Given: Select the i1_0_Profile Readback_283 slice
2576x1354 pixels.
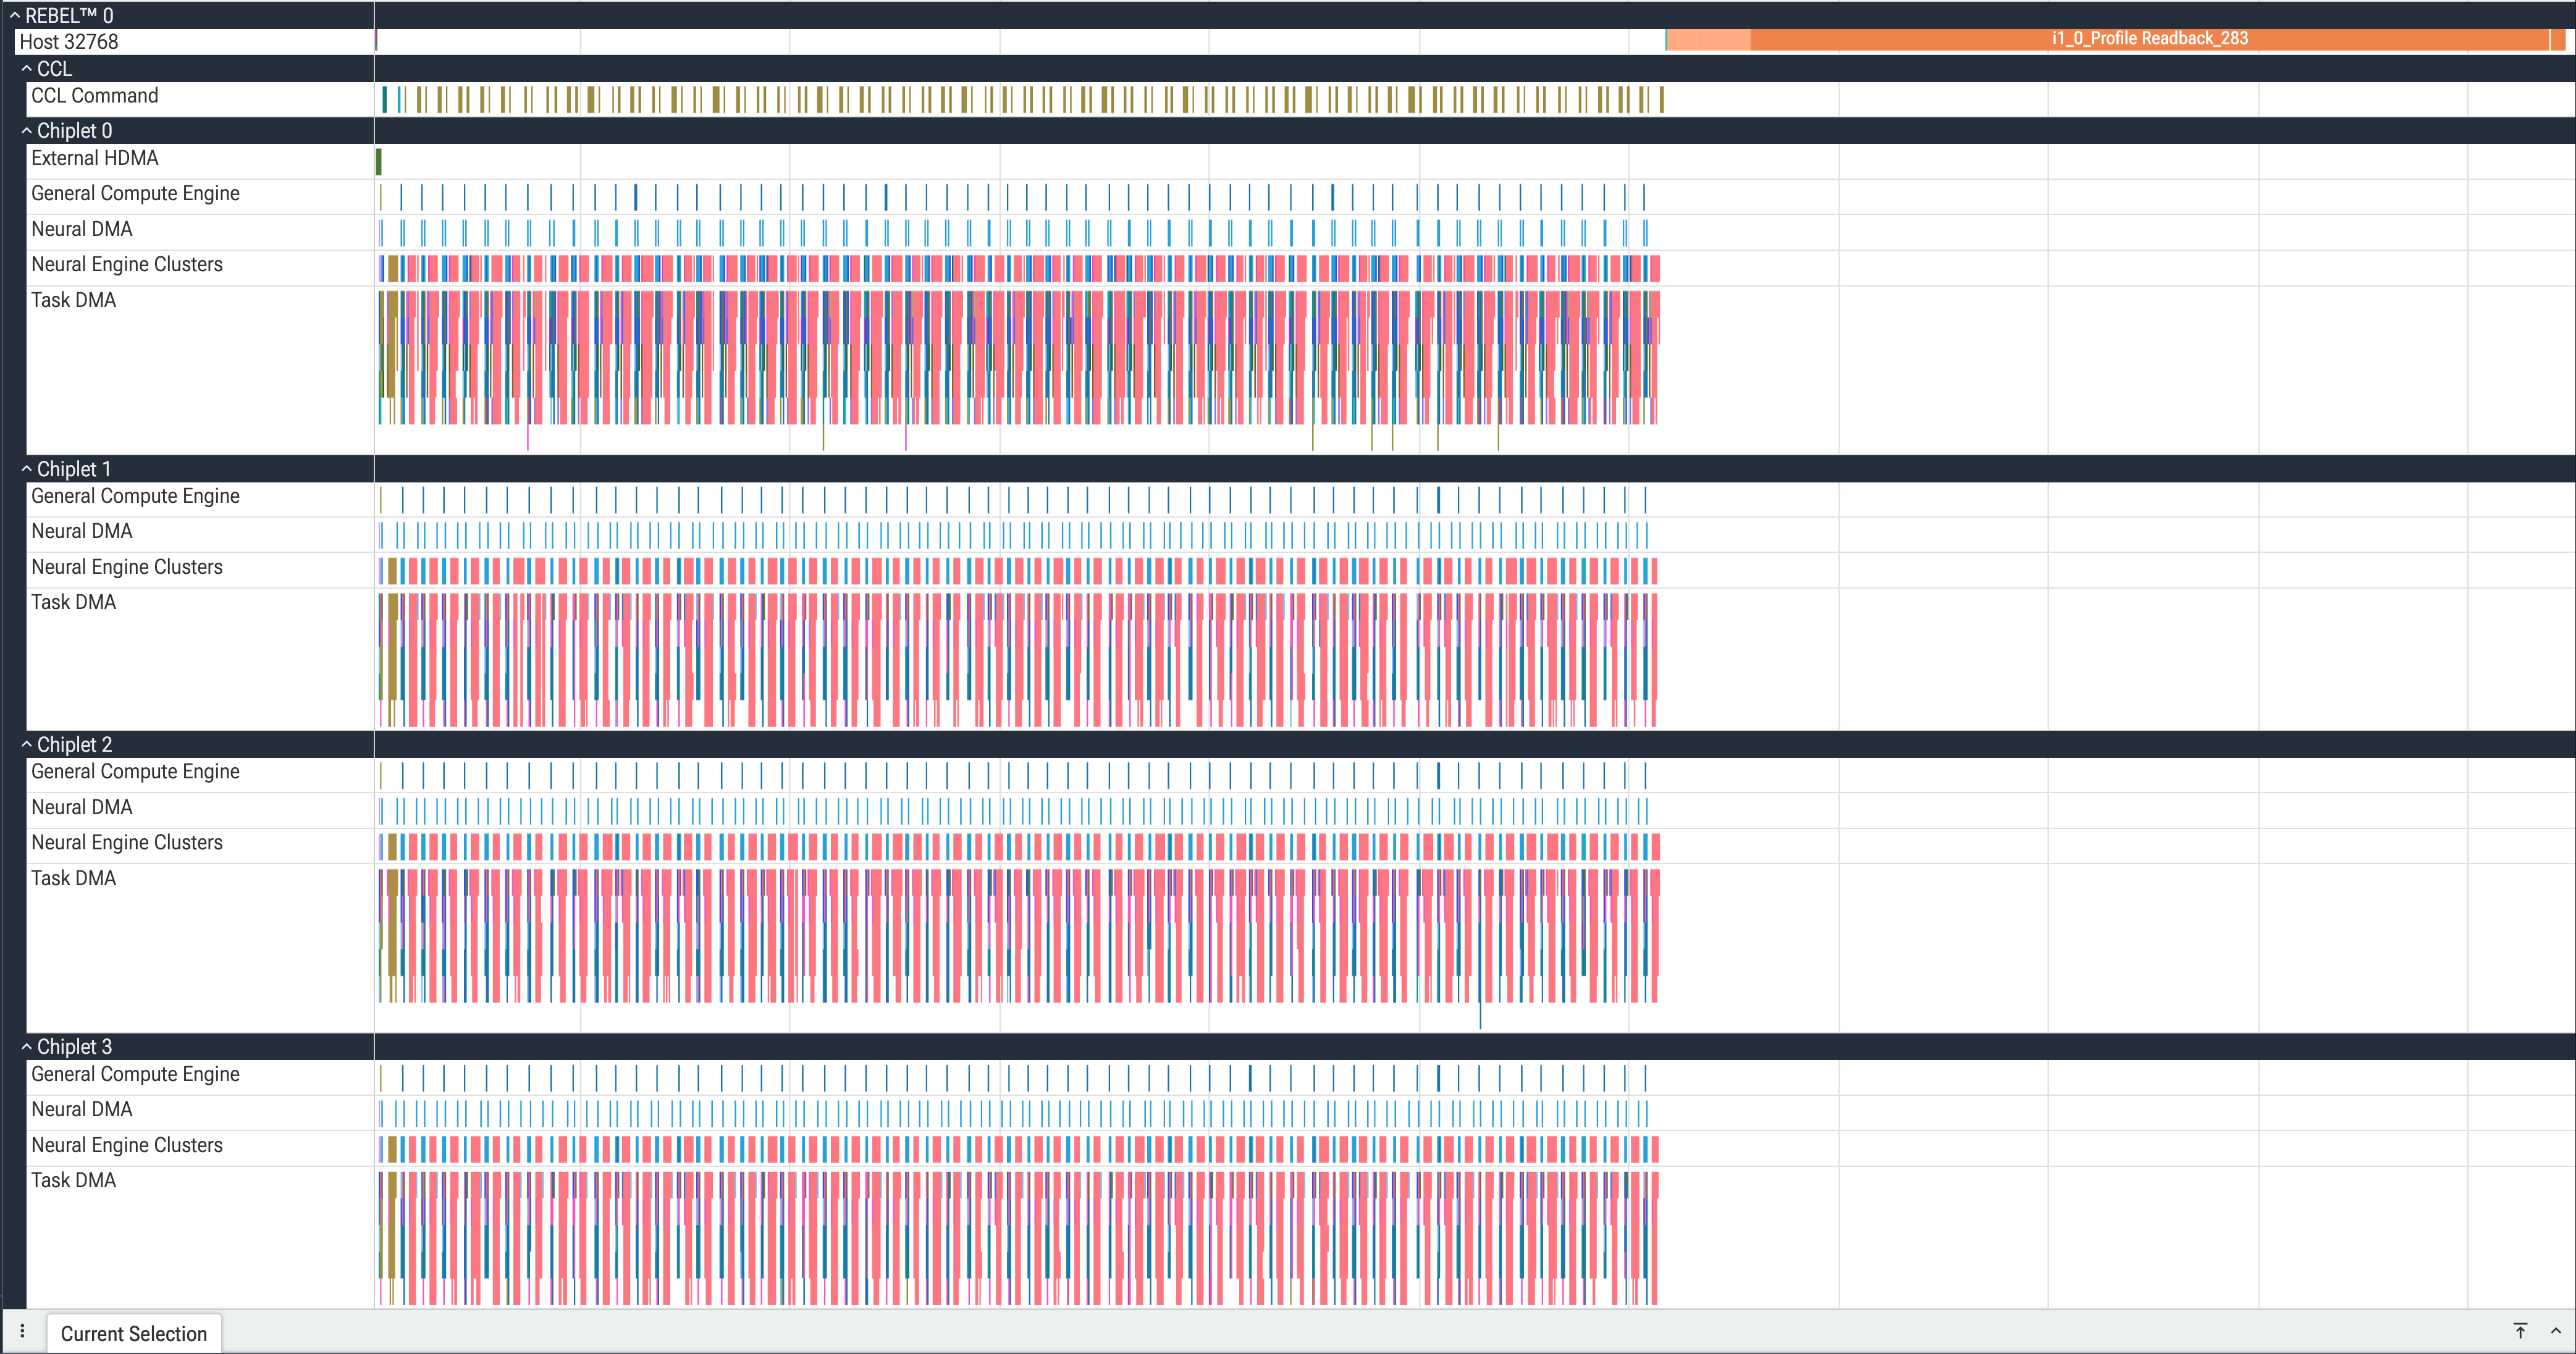Looking at the screenshot, I should [2150, 39].
